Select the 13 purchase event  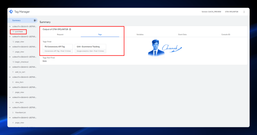tap(18, 31)
